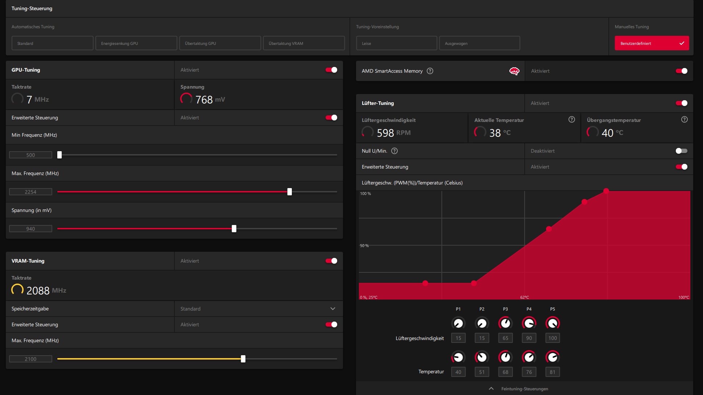Viewport: 703px width, 395px height.
Task: Select the Übertaktung GPU preset
Action: (220, 43)
